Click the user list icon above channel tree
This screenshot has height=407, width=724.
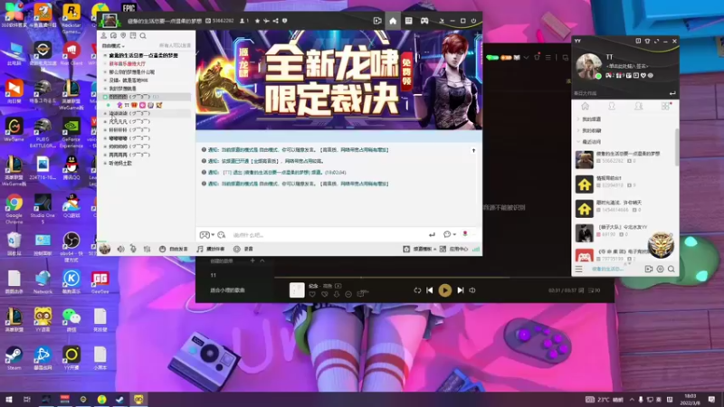pos(104,35)
